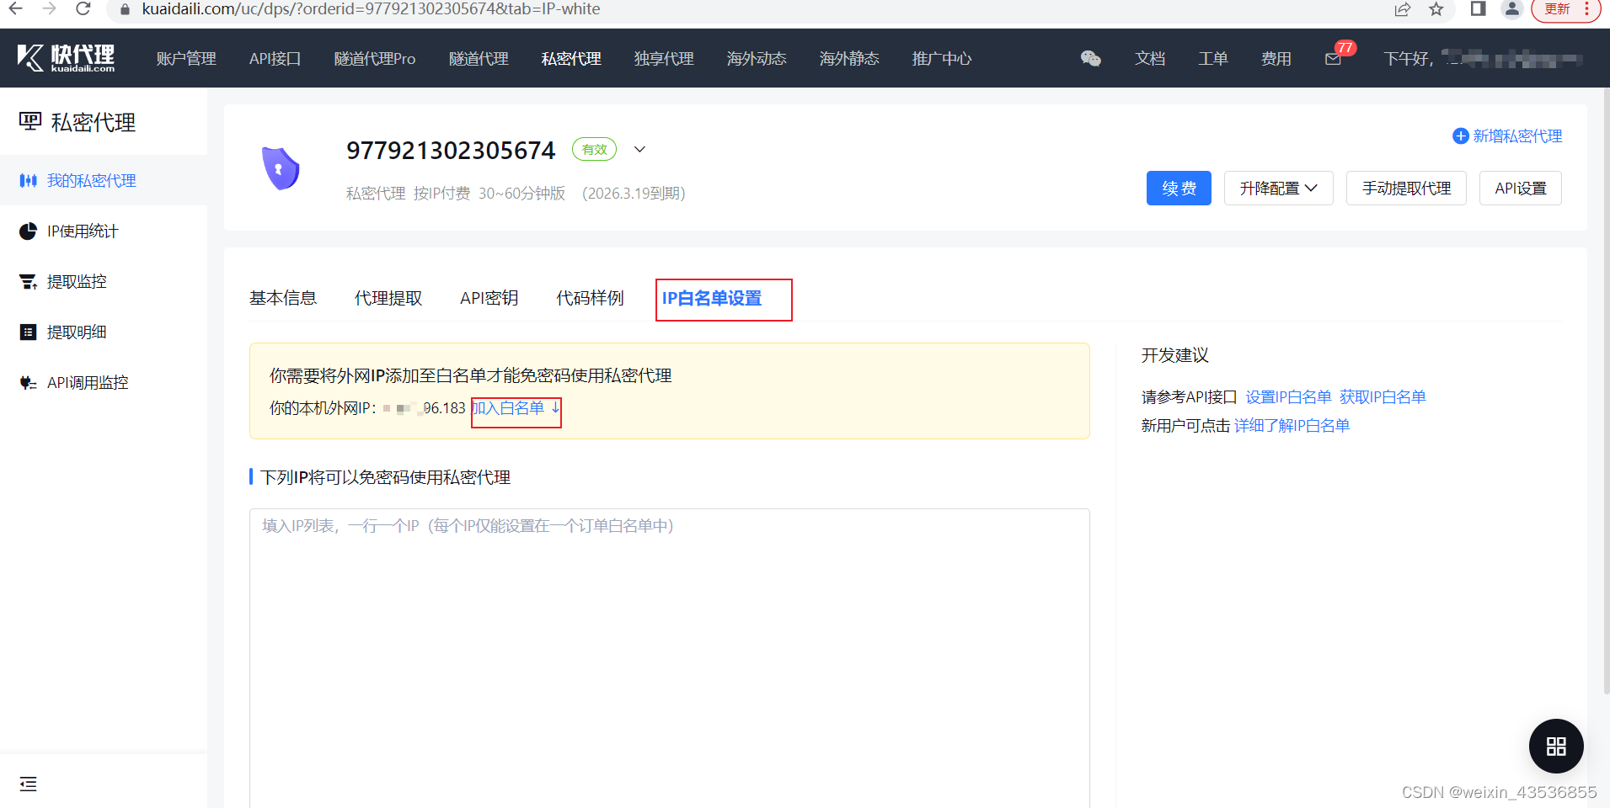Open 隧道代理Pro in top navigation

375,58
